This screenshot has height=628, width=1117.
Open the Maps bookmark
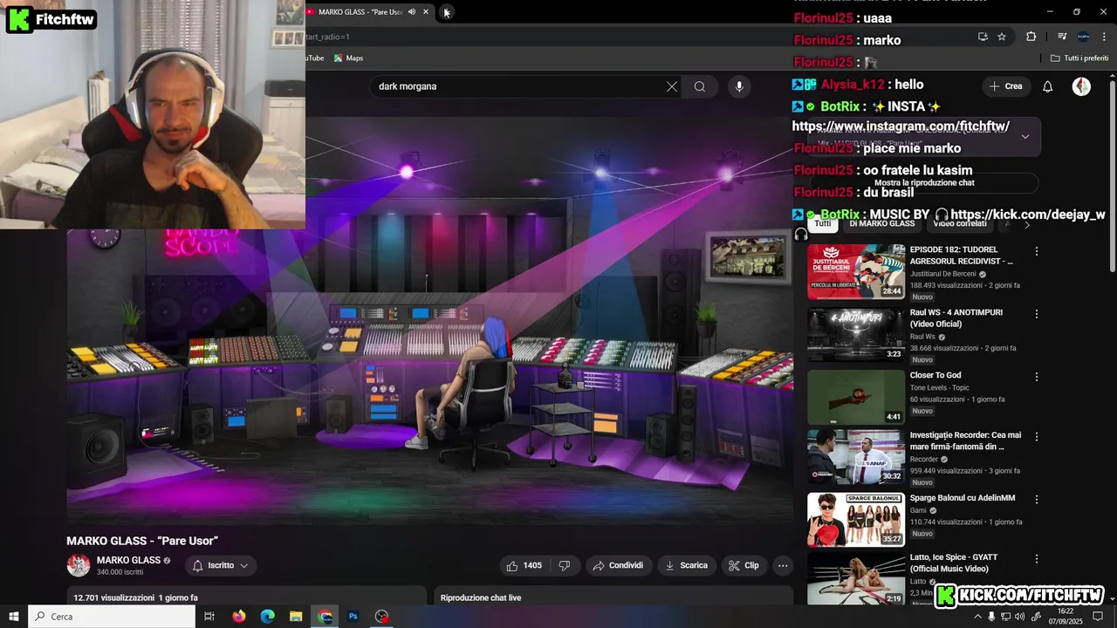click(348, 58)
